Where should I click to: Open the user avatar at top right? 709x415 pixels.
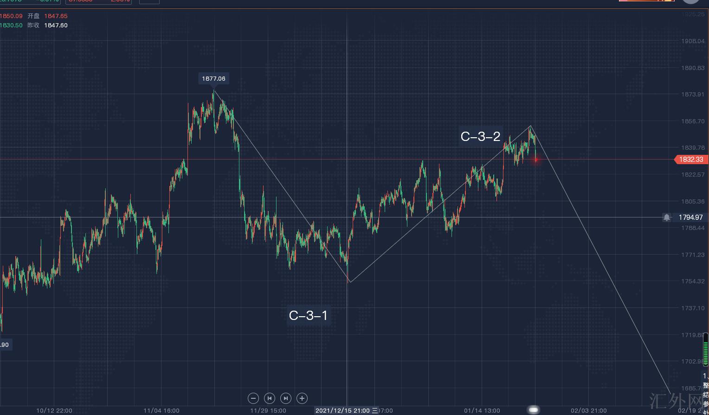[691, 1]
